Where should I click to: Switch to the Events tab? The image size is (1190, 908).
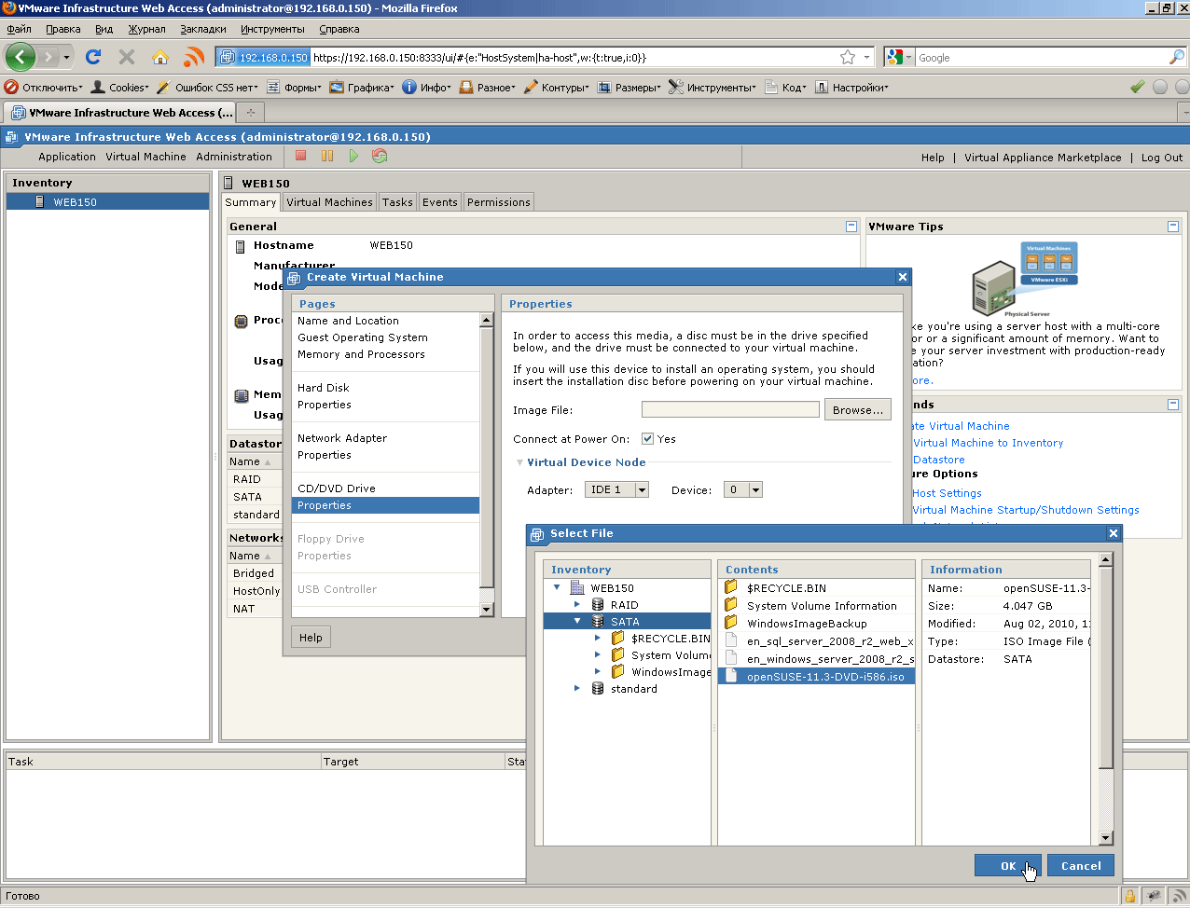coord(440,201)
